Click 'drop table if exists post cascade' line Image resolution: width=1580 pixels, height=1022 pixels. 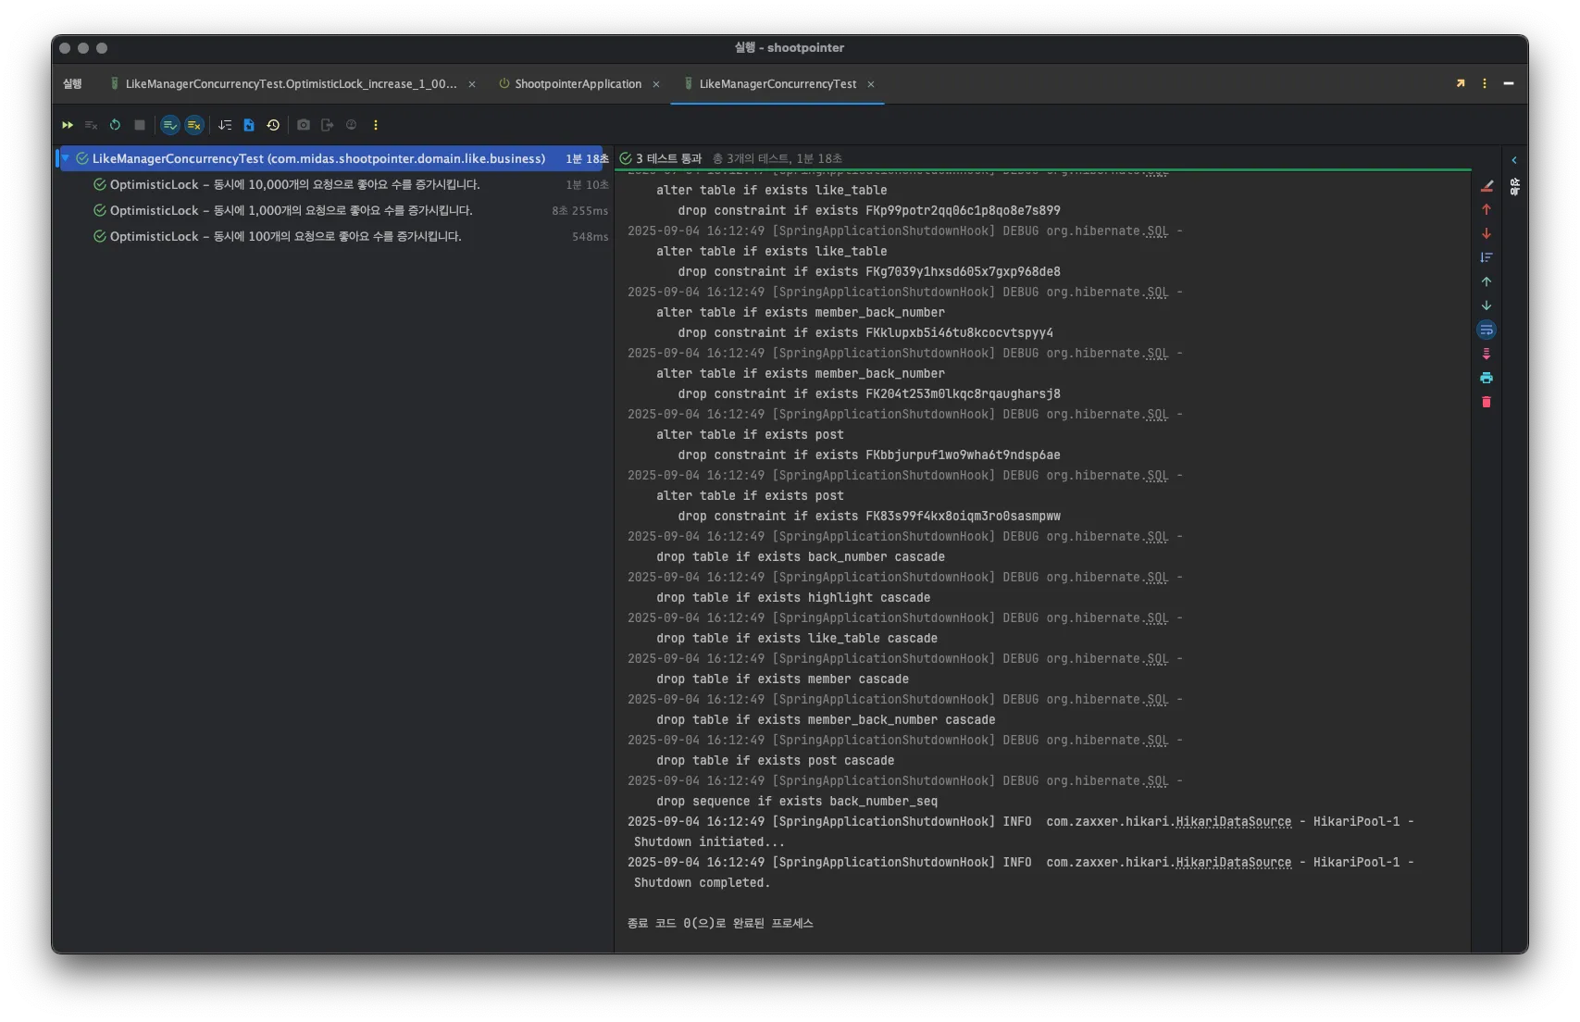[776, 761]
